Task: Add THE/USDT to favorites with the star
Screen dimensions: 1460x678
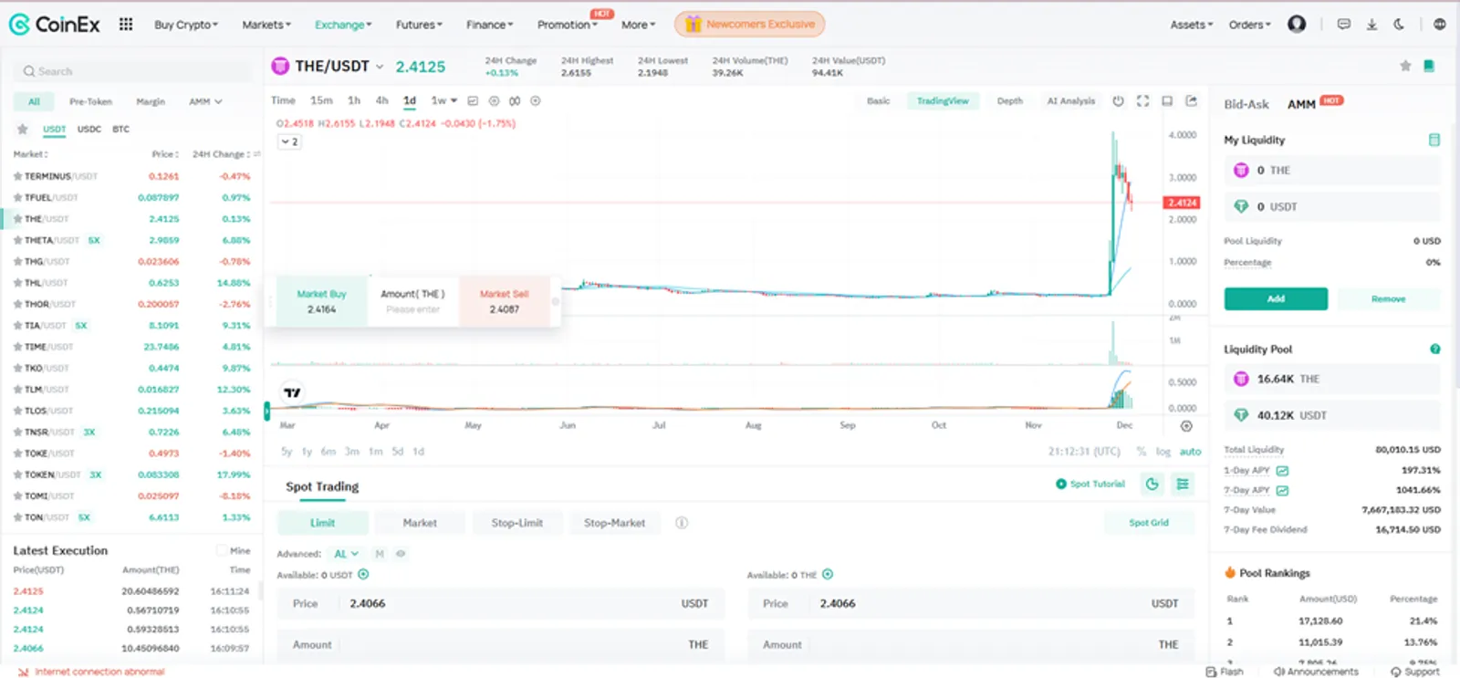Action: 1405,66
